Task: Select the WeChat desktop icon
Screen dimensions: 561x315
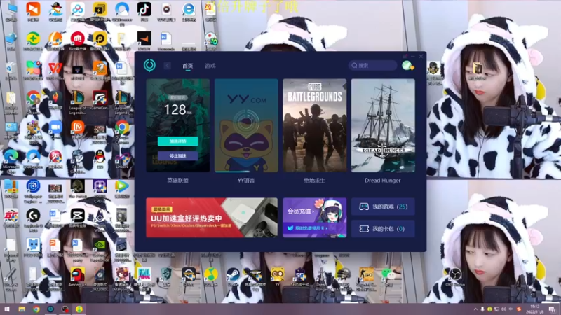Action: pos(388,274)
